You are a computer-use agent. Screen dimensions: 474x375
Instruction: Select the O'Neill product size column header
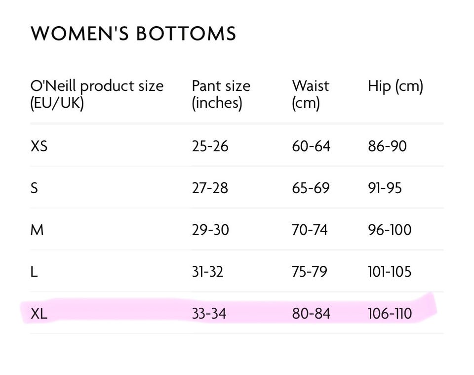[97, 94]
